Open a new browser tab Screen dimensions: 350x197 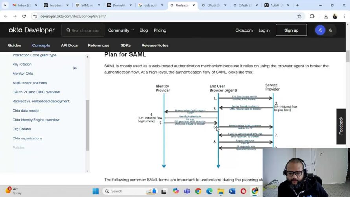[x=297, y=5]
